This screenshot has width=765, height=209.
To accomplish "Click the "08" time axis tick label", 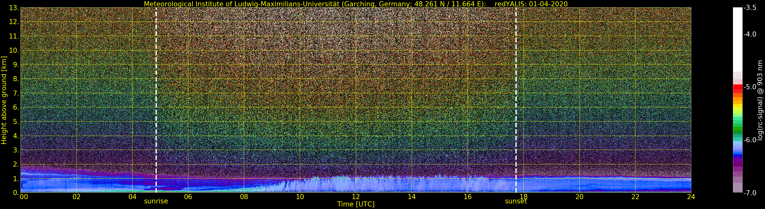I will coord(244,197).
